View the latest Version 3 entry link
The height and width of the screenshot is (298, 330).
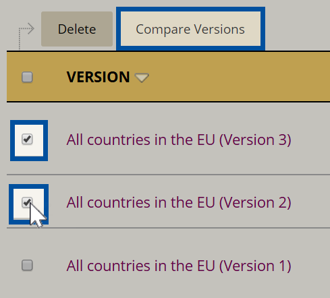179,140
